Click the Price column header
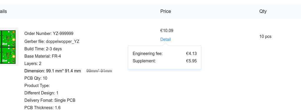 click(166, 11)
